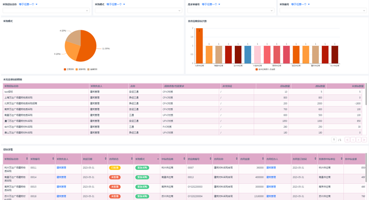Image resolution: width=369 pixels, height=200 pixels.
Task: Go to previous page of unfinished bidding table
Action: 353,139
